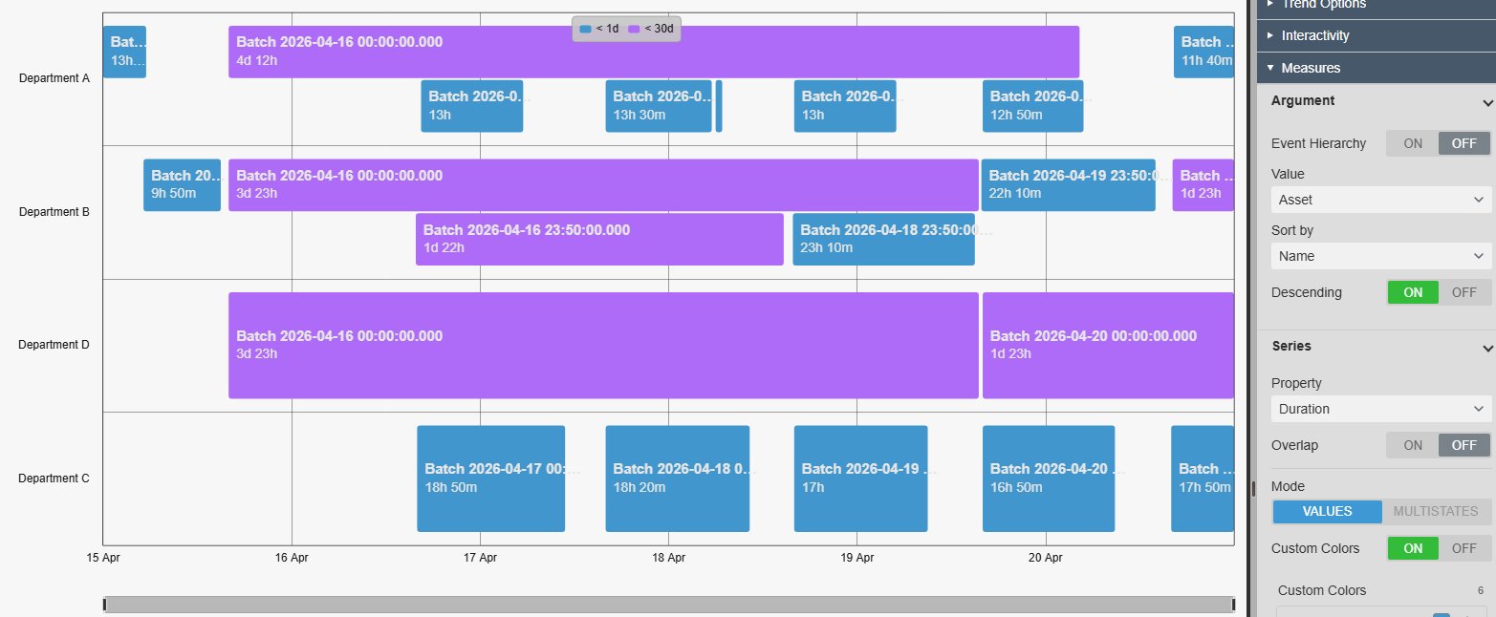Select Department C's 17h batch
Viewport: 1496px width, 617px height.
click(x=861, y=479)
